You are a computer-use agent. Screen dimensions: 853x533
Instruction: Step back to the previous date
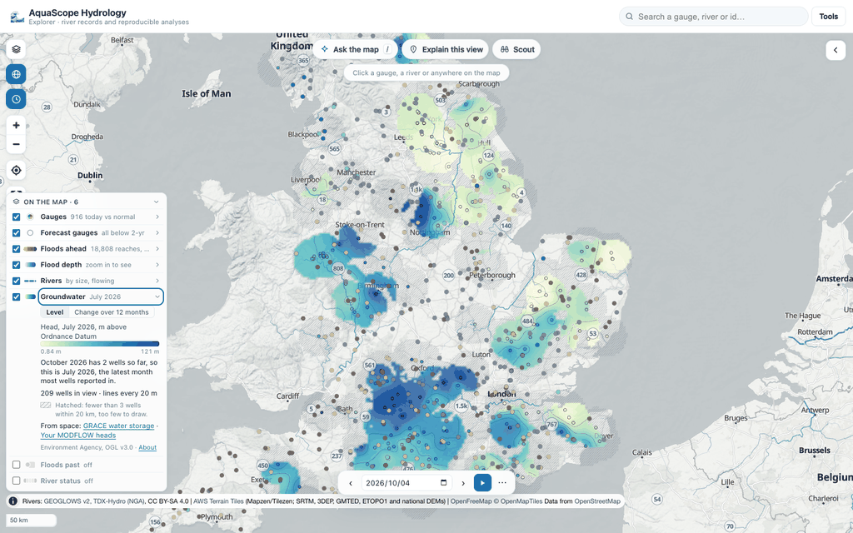coord(351,483)
